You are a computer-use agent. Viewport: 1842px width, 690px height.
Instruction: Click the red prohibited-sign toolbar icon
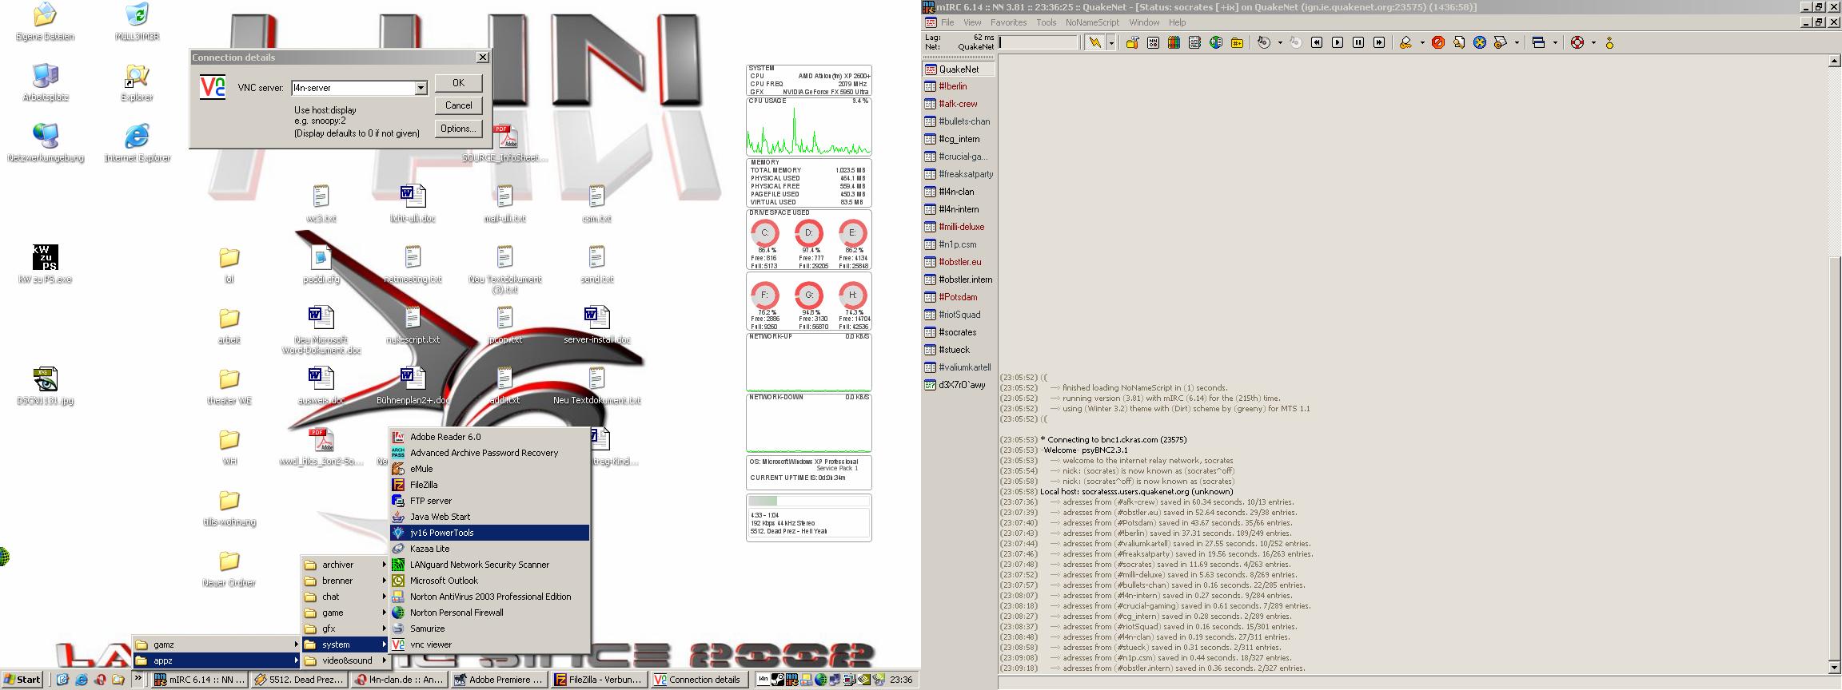click(1437, 43)
